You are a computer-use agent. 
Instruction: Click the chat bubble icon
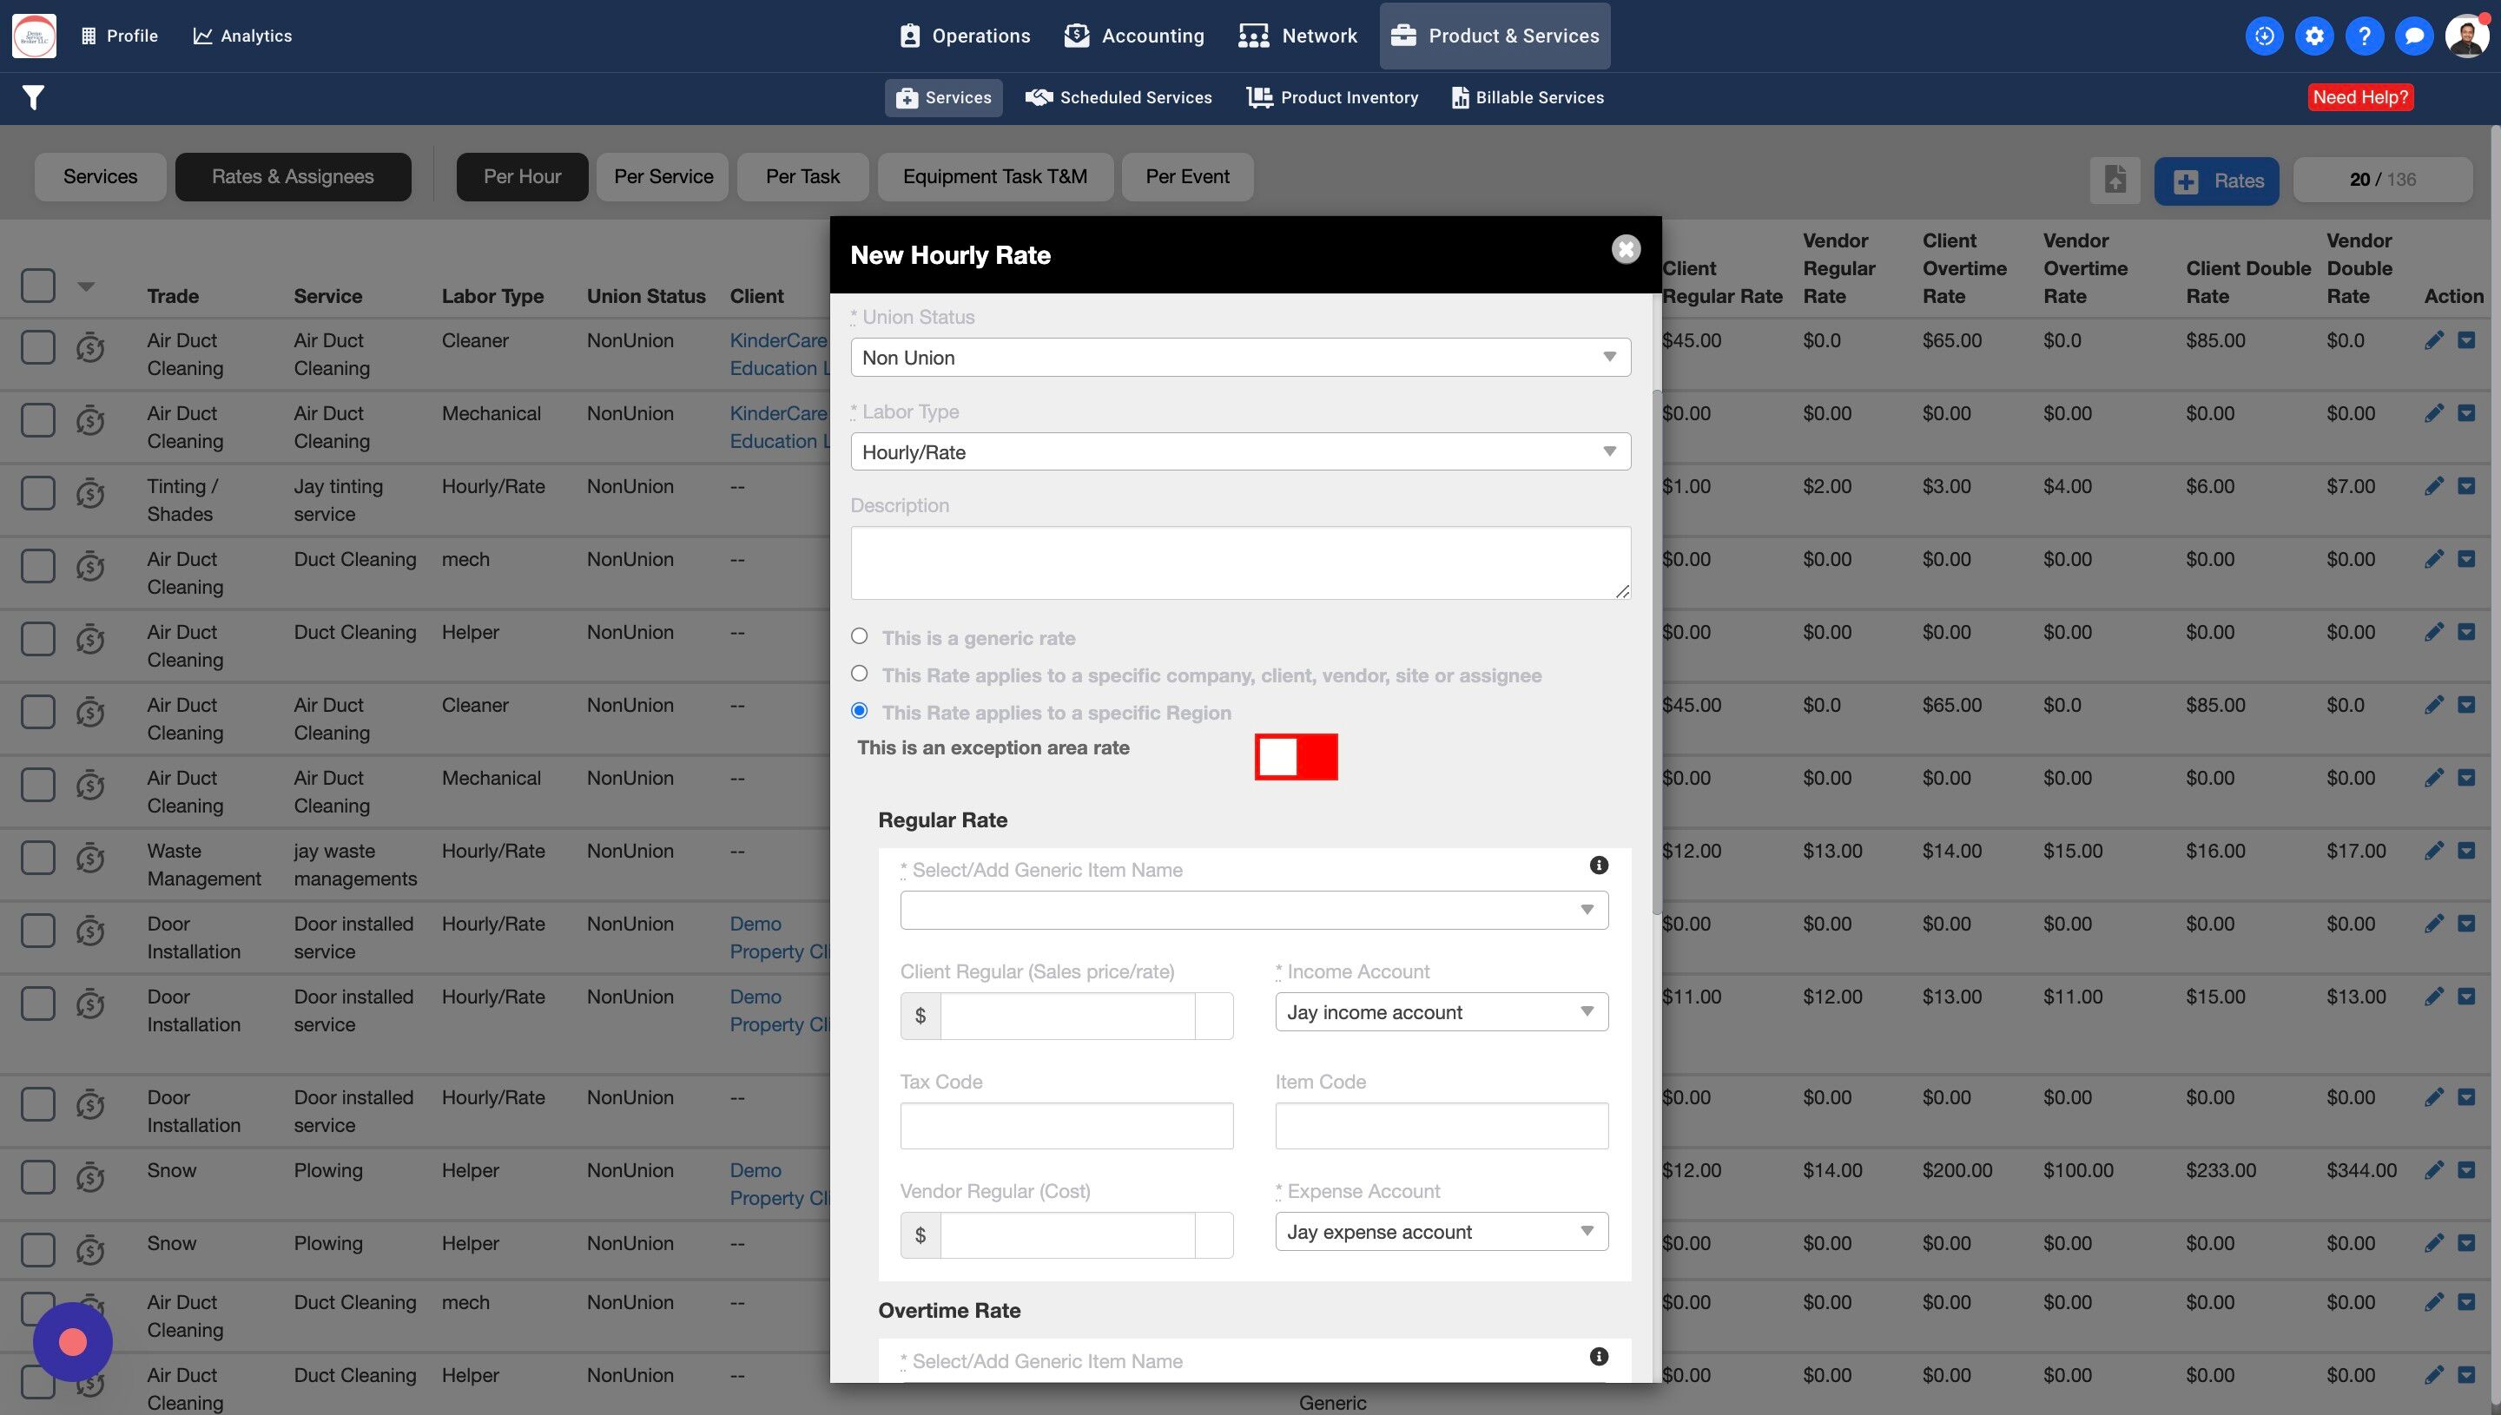2413,36
